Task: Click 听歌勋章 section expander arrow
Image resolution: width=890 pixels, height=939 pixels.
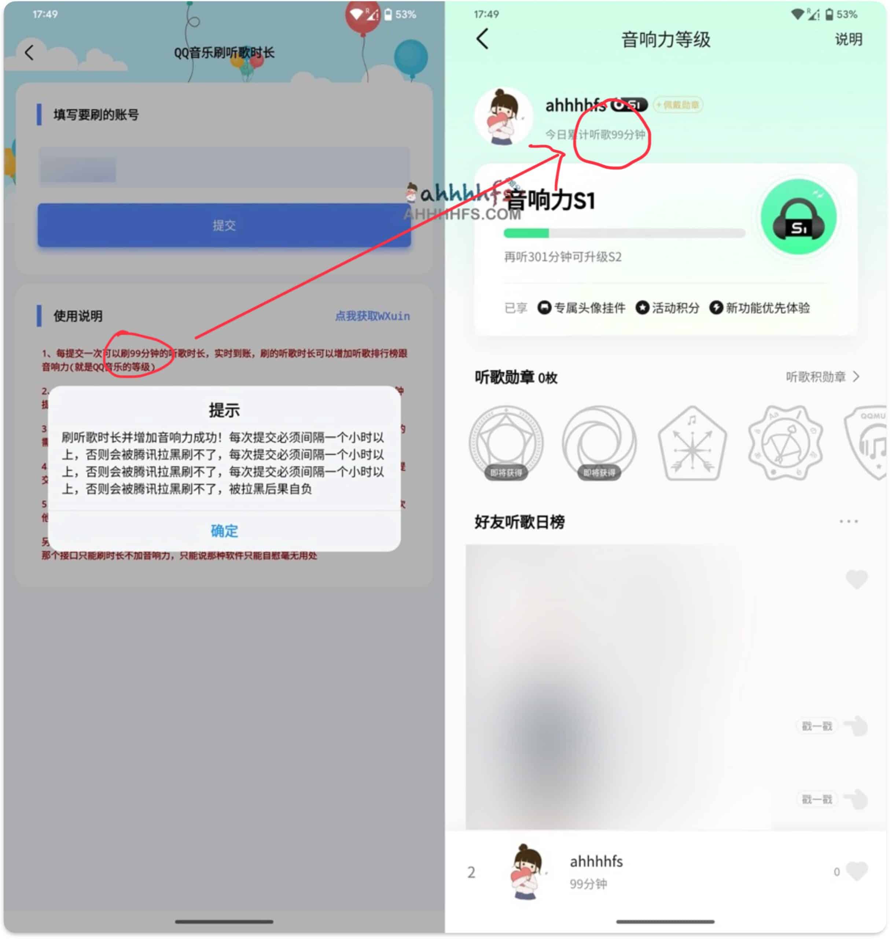Action: coord(870,377)
